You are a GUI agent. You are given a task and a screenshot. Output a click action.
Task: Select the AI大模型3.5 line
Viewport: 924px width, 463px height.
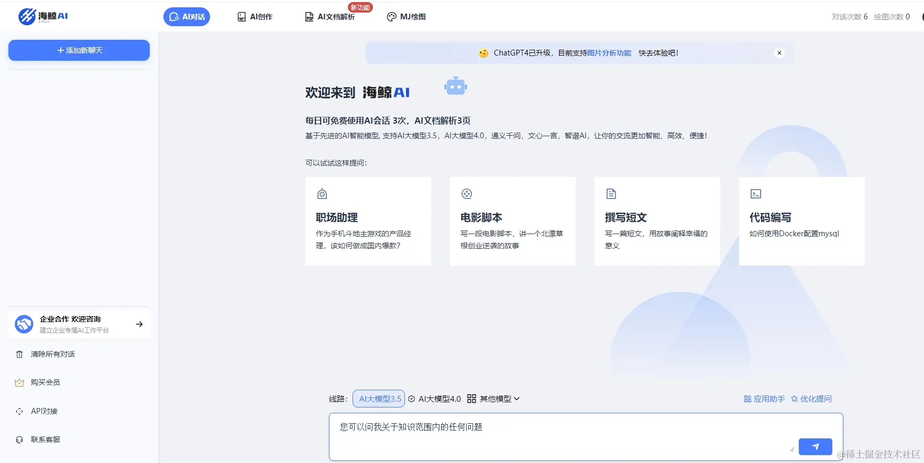click(379, 399)
